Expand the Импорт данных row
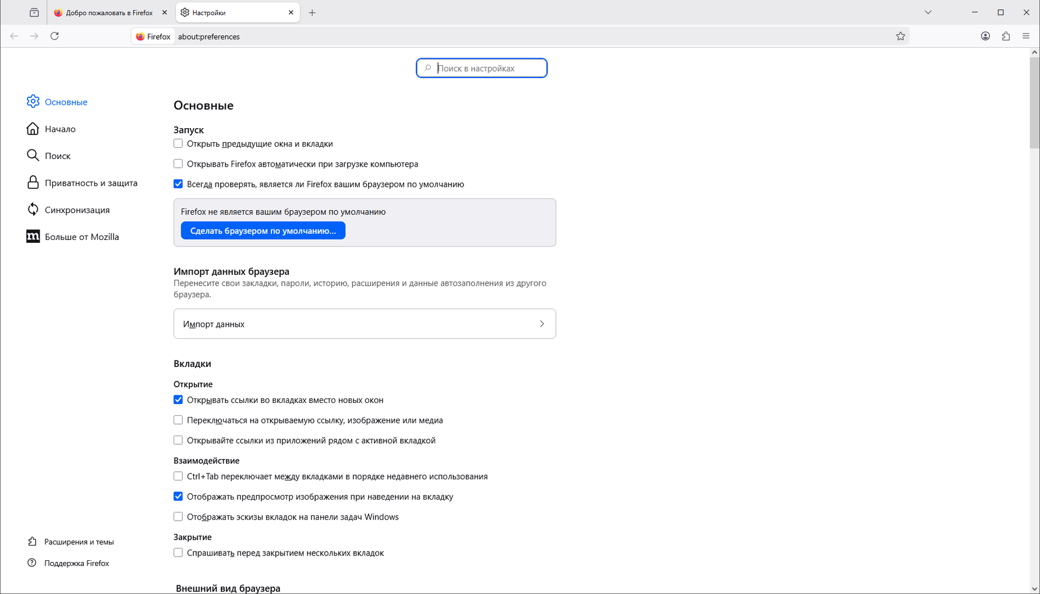Viewport: 1040px width, 594px height. [365, 324]
